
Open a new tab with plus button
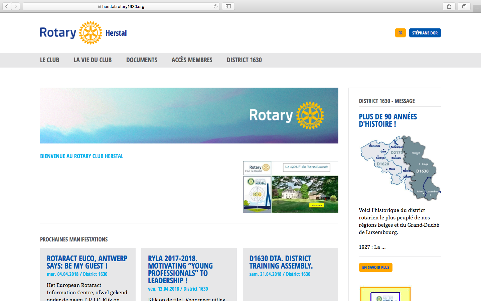tap(477, 9)
